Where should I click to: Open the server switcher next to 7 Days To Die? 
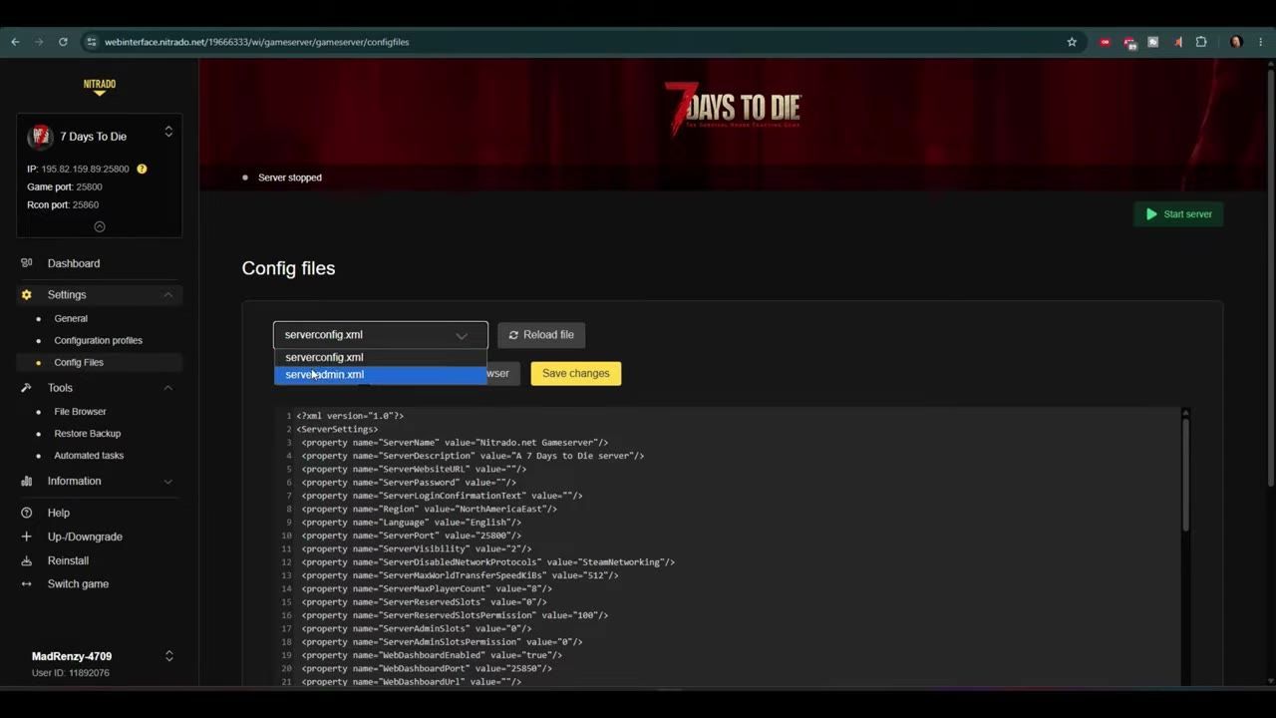click(x=168, y=132)
